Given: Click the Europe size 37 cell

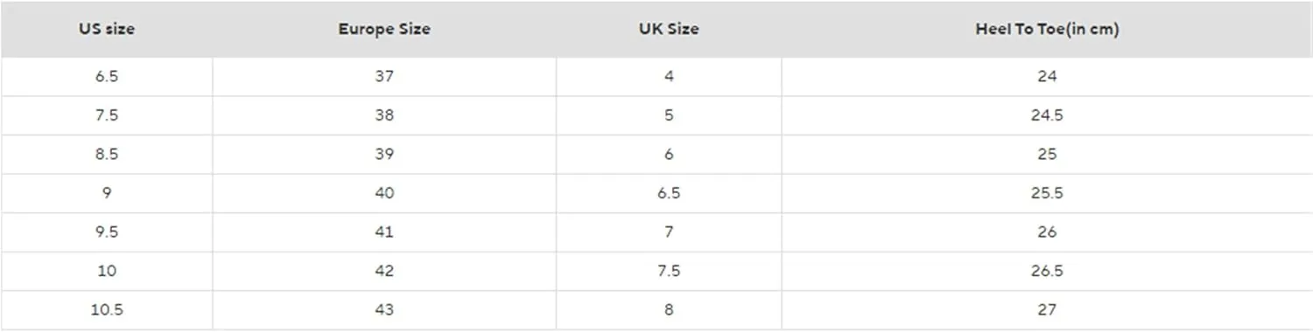Looking at the screenshot, I should [x=384, y=77].
